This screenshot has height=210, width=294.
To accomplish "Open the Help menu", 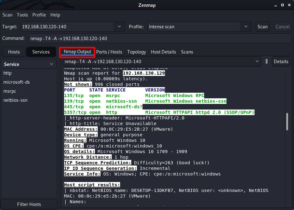I will (x=55, y=15).
